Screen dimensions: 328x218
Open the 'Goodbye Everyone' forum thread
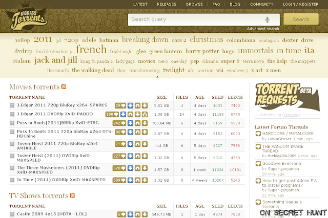click(281, 164)
